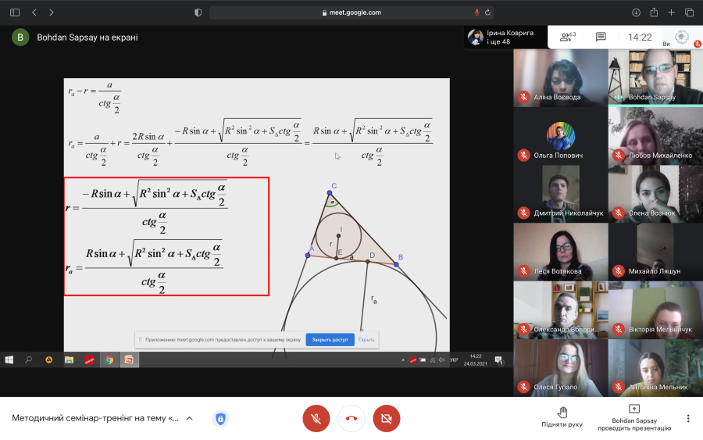703x440 pixels.
Task: Expand meeting details chevron next to title
Action: [x=189, y=418]
